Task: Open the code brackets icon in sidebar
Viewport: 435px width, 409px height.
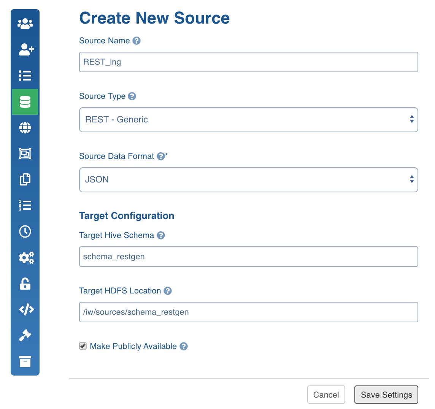Action: [26, 309]
